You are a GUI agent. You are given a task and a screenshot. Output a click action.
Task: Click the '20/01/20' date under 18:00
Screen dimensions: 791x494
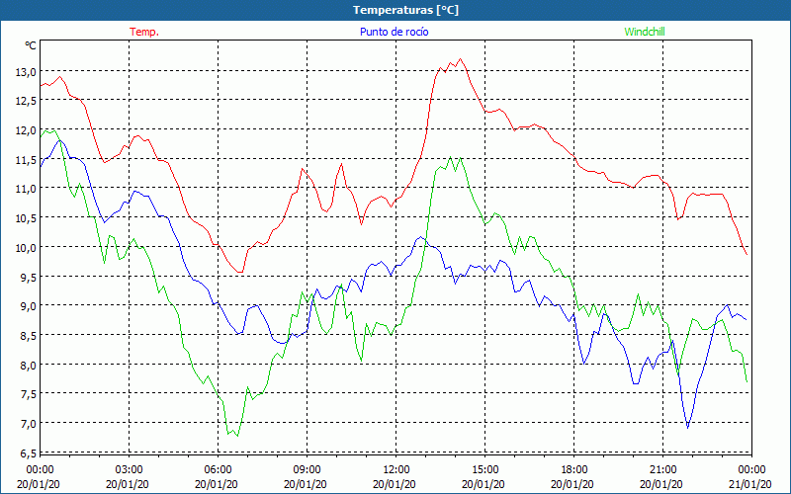(x=572, y=484)
